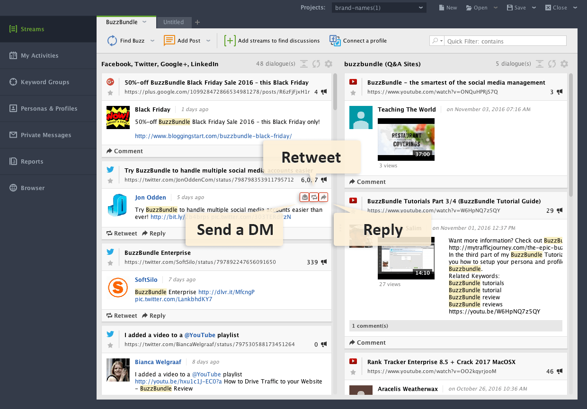Screen dimensions: 587x409
Task: Expand the Save menu arrow
Action: (534, 8)
